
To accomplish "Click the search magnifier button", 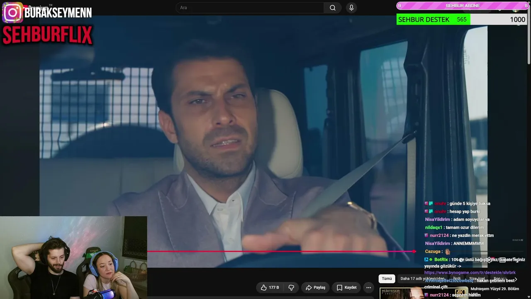I will tap(333, 8).
